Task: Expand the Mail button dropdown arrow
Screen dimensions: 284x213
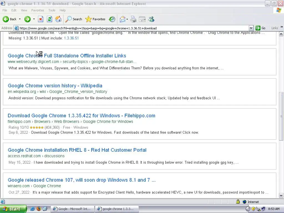Action: pos(127,19)
